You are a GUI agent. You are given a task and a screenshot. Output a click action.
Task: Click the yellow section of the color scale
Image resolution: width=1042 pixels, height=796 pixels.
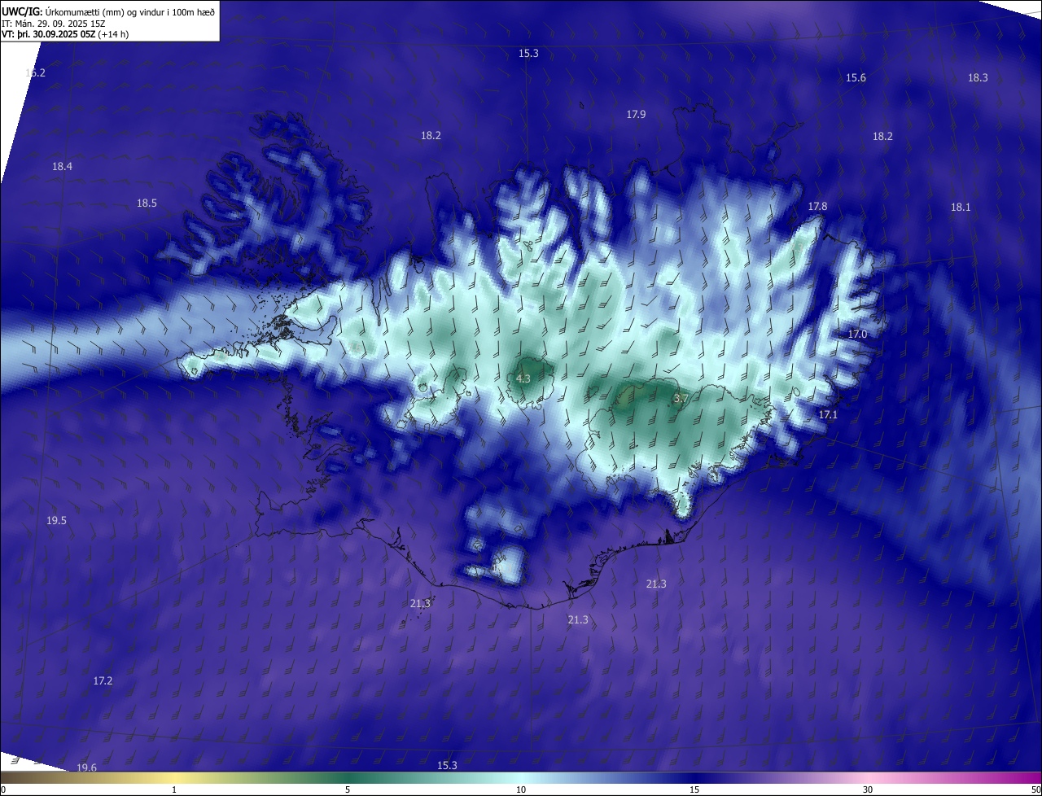(174, 778)
